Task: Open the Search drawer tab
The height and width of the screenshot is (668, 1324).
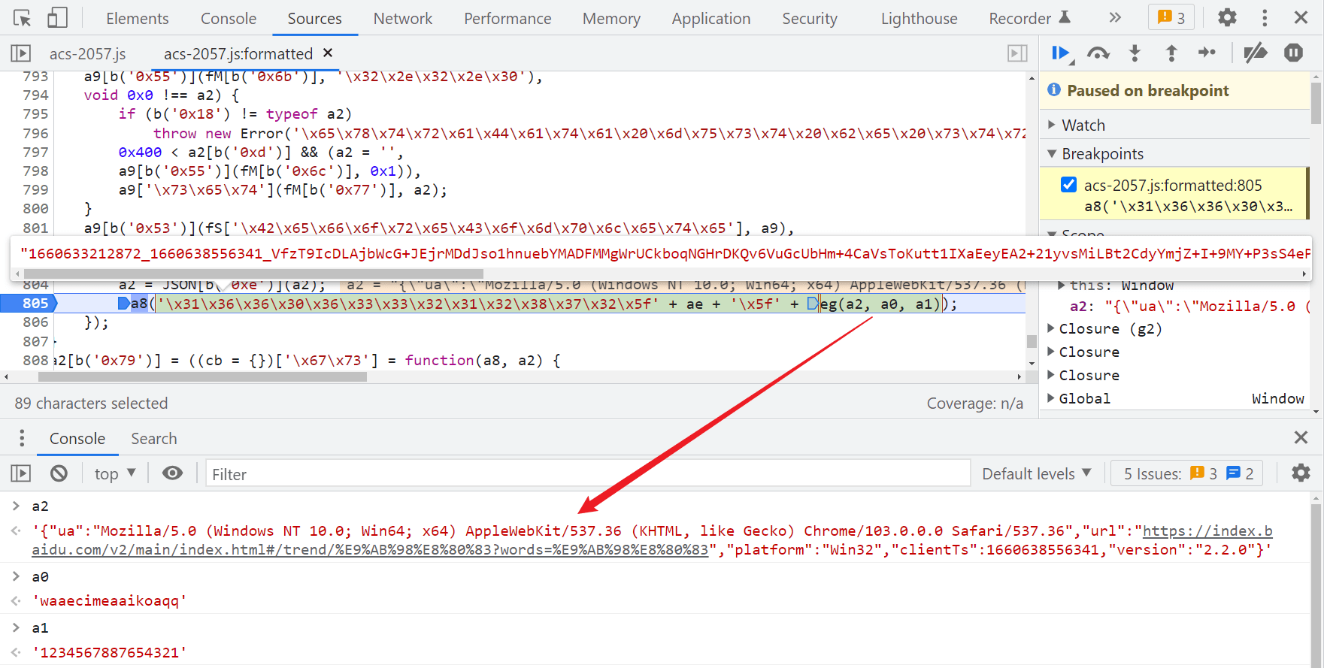Action: (x=153, y=439)
